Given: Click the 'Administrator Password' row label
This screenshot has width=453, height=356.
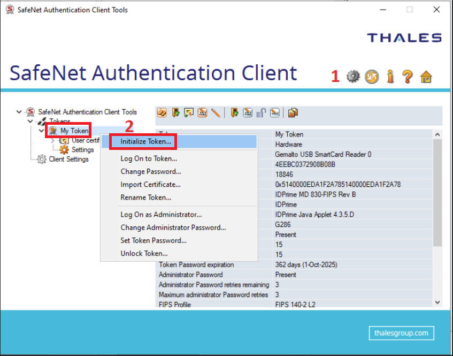Looking at the screenshot, I should [x=190, y=275].
